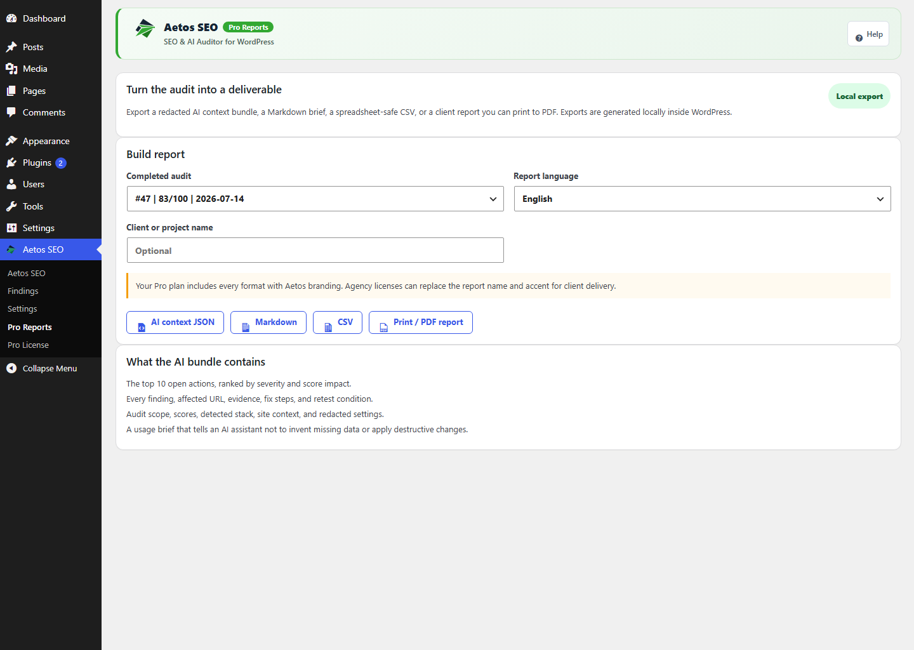Open Dashboard in the admin menu
914x650 pixels.
[51, 18]
